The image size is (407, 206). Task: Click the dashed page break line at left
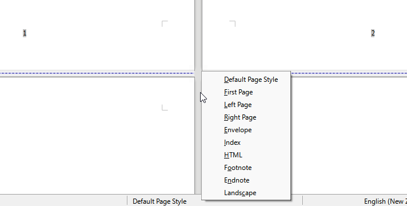97,73
